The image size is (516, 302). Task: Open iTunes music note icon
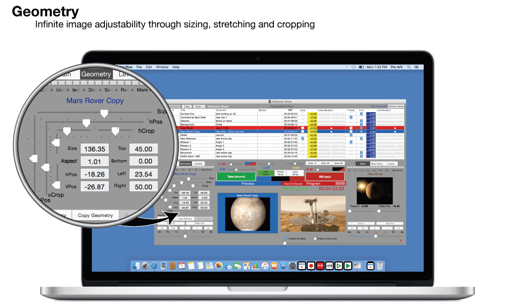point(265,265)
